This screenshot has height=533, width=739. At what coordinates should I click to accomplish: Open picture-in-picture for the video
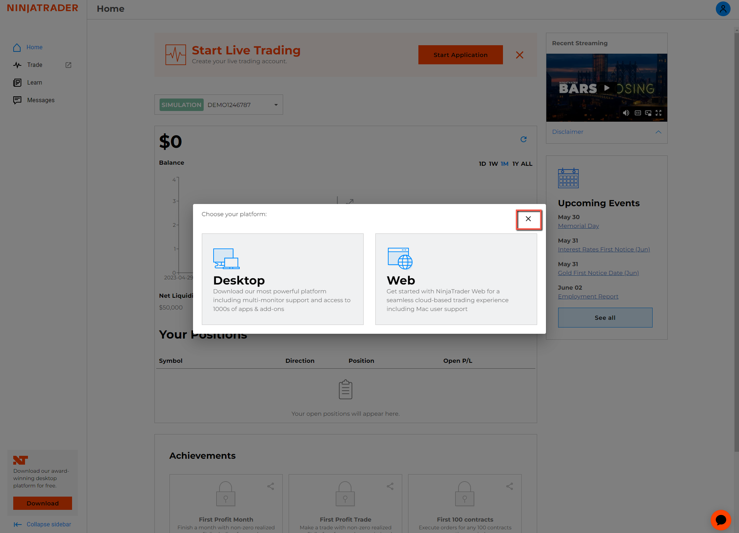pyautogui.click(x=648, y=113)
